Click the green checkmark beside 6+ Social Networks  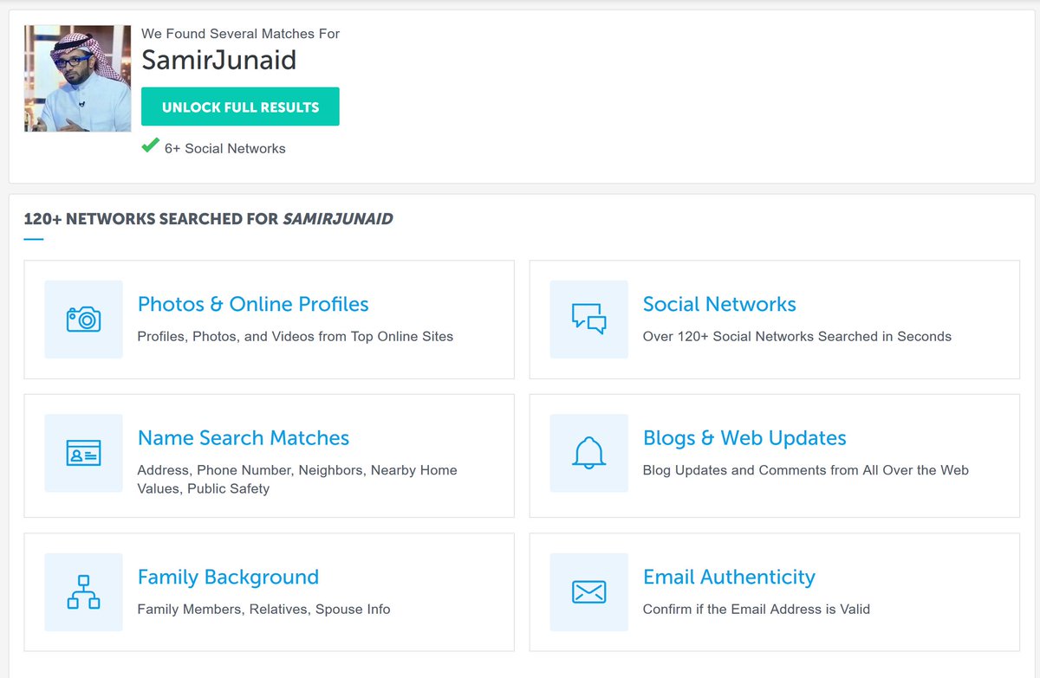(x=150, y=147)
